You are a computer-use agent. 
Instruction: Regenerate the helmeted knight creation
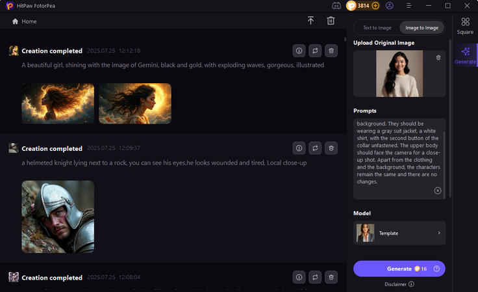tap(315, 148)
